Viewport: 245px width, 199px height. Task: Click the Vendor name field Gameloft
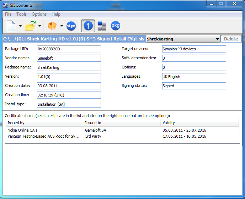[69, 58]
